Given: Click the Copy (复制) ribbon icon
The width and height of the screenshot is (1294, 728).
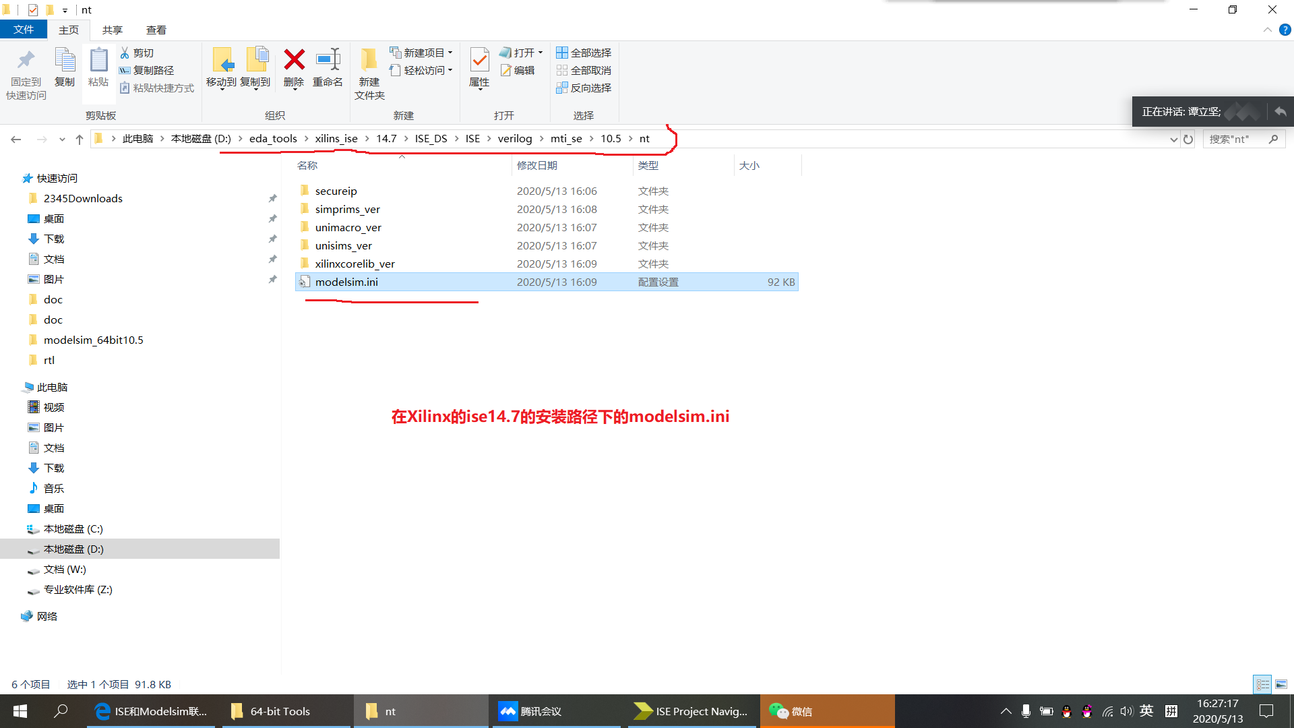Looking at the screenshot, I should pyautogui.click(x=65, y=67).
